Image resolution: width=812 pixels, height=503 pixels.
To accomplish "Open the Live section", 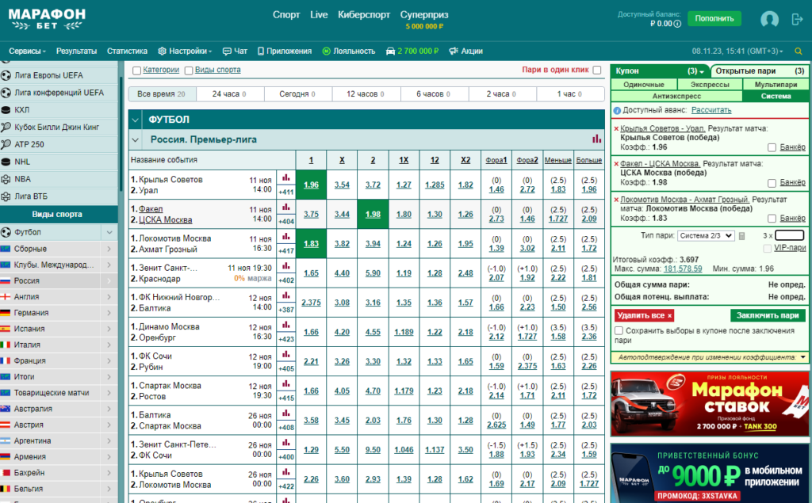I will [x=319, y=15].
